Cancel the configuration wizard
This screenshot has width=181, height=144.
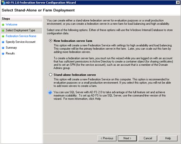[x=148, y=138]
